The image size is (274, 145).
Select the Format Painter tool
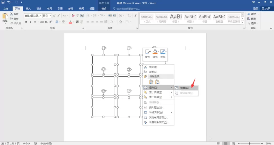[16, 23]
